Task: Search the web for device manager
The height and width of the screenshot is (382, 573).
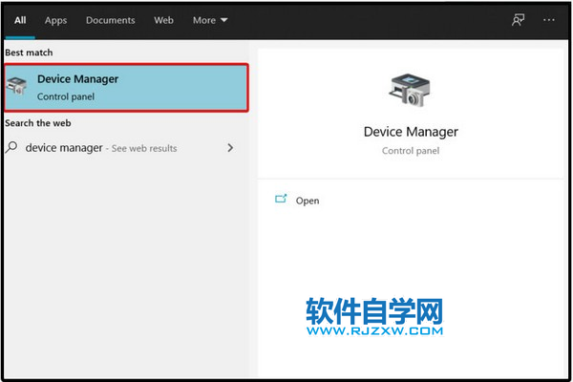Action: click(x=119, y=148)
